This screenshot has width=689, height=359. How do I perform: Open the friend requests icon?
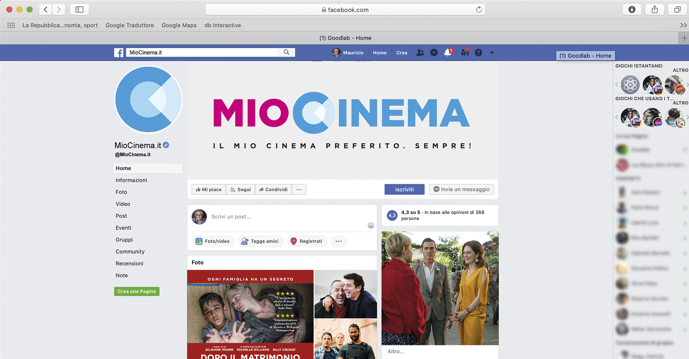click(420, 53)
